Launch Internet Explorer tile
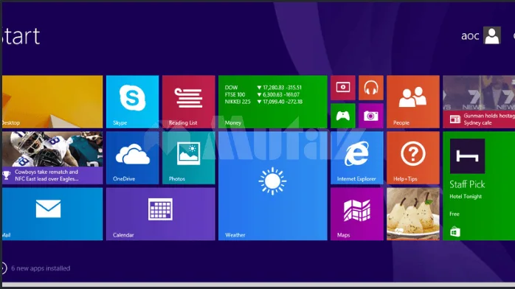Viewport: 515px width, 289px height. pos(357,158)
